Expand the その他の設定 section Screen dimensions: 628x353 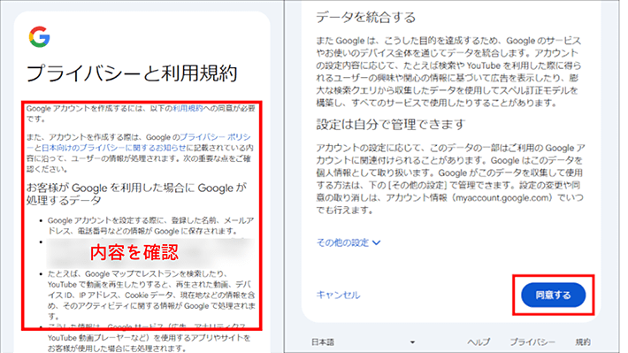[x=348, y=242]
